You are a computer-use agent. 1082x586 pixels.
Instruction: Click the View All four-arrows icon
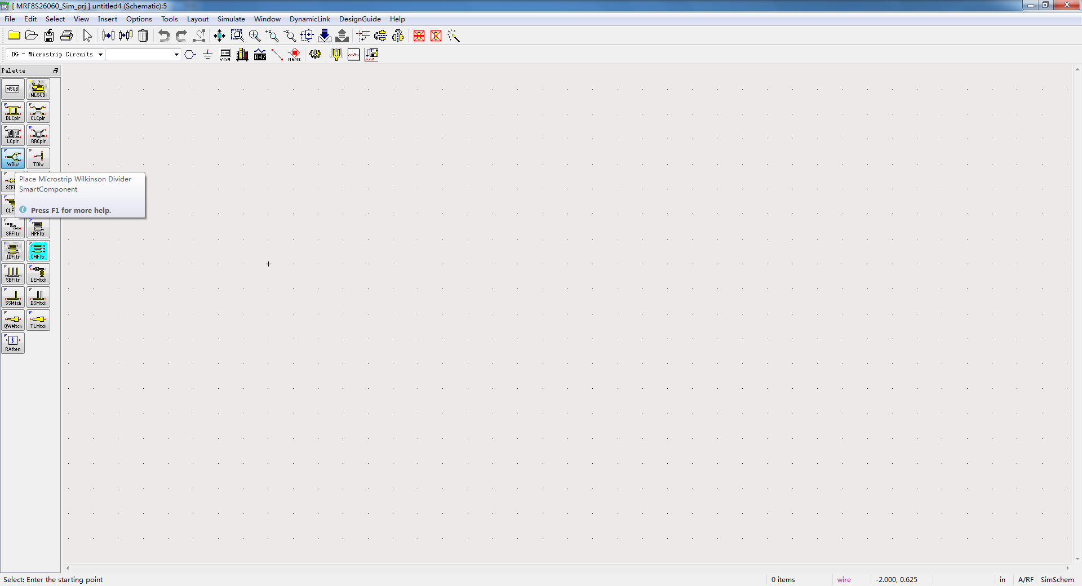(x=219, y=36)
